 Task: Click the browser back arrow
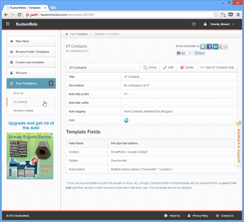pos(6,14)
